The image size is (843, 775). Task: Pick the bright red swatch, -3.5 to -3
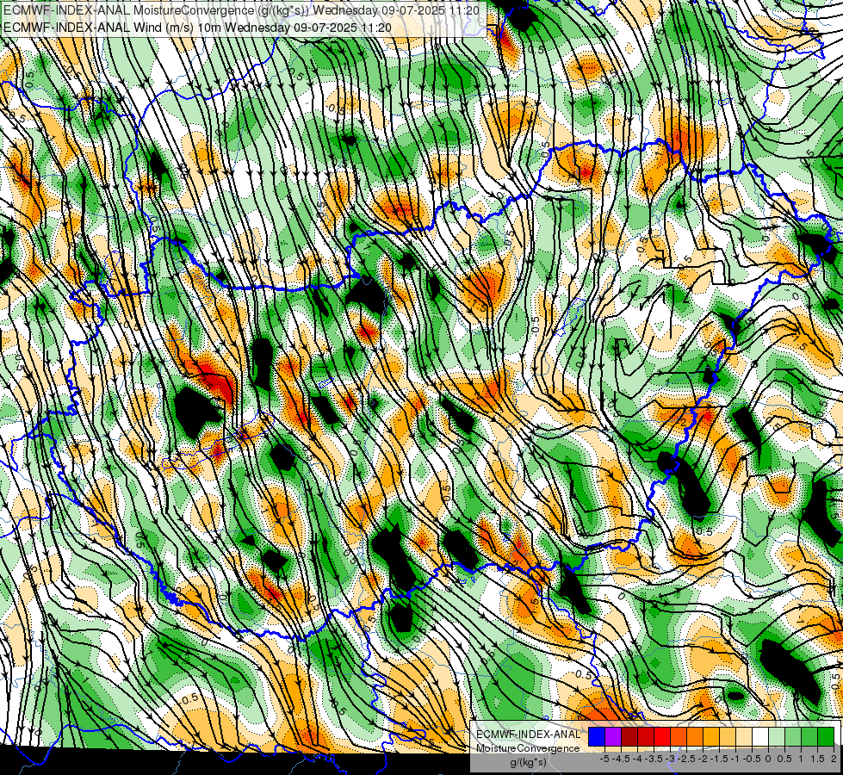coord(662,737)
